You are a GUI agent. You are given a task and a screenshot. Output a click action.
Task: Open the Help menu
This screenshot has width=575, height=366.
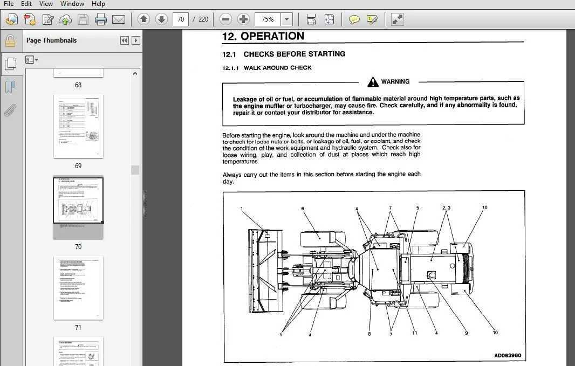(98, 4)
